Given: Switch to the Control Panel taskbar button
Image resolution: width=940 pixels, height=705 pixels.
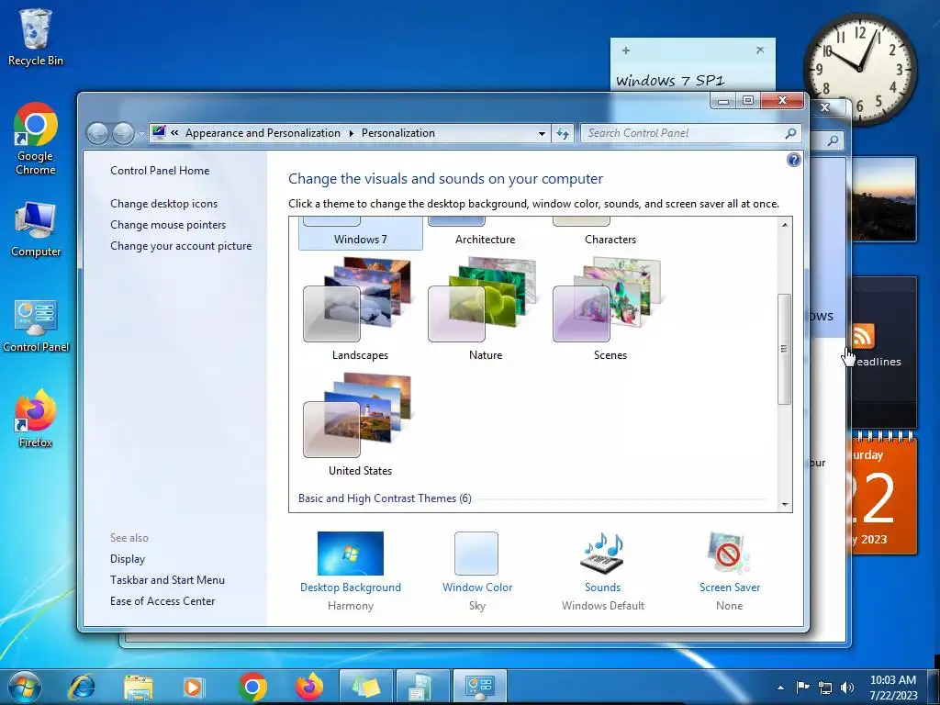Looking at the screenshot, I should (x=479, y=687).
